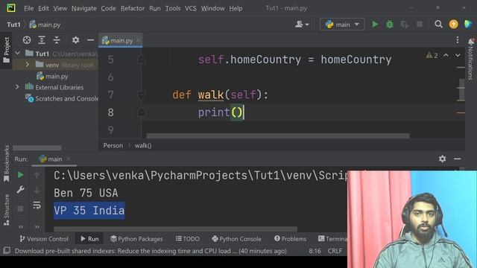Open Python Packages tool window

[136, 239]
